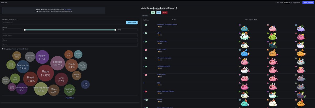This screenshot has width=315, height=108.
Task: Select the Sleep Poison 4% bubble
Action: click(x=22, y=89)
